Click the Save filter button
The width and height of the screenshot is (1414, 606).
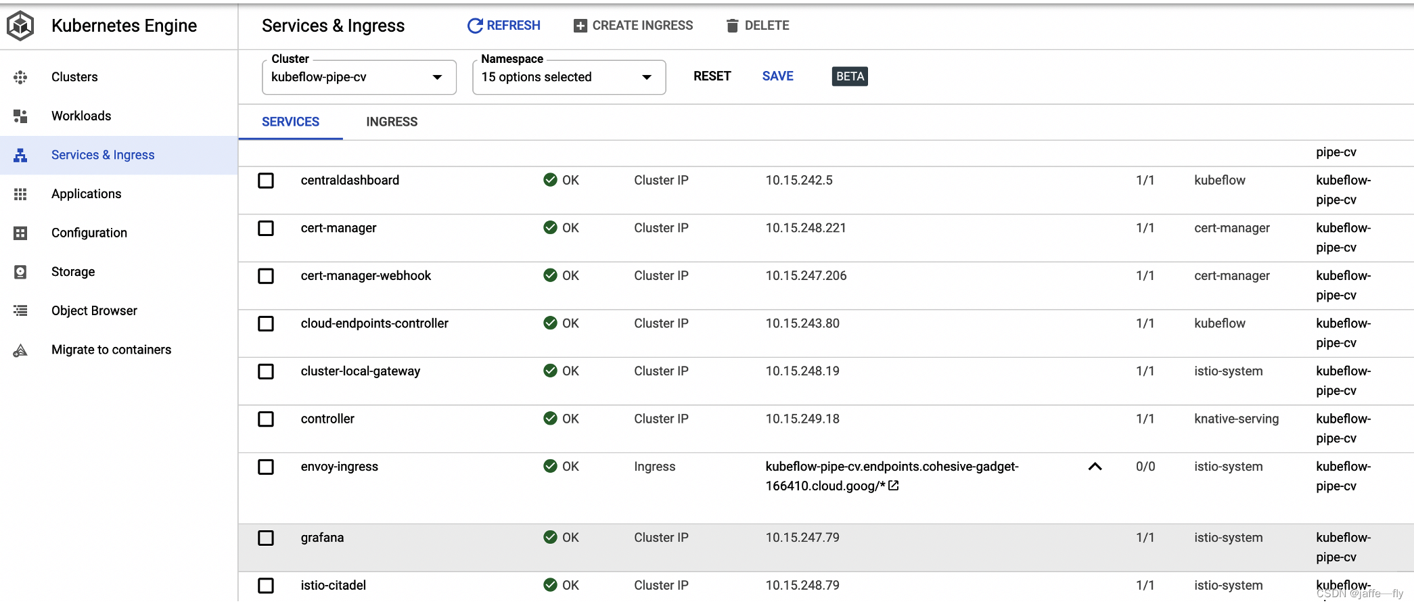(778, 76)
